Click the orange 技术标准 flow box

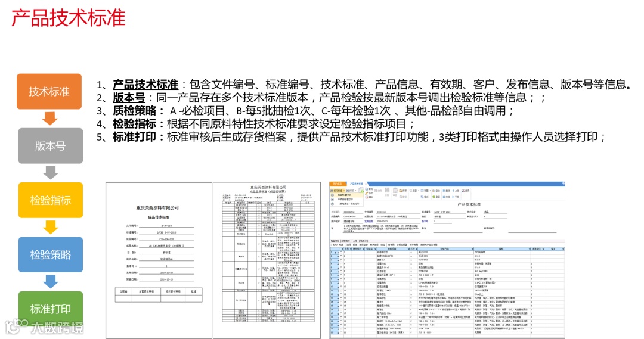(x=49, y=91)
